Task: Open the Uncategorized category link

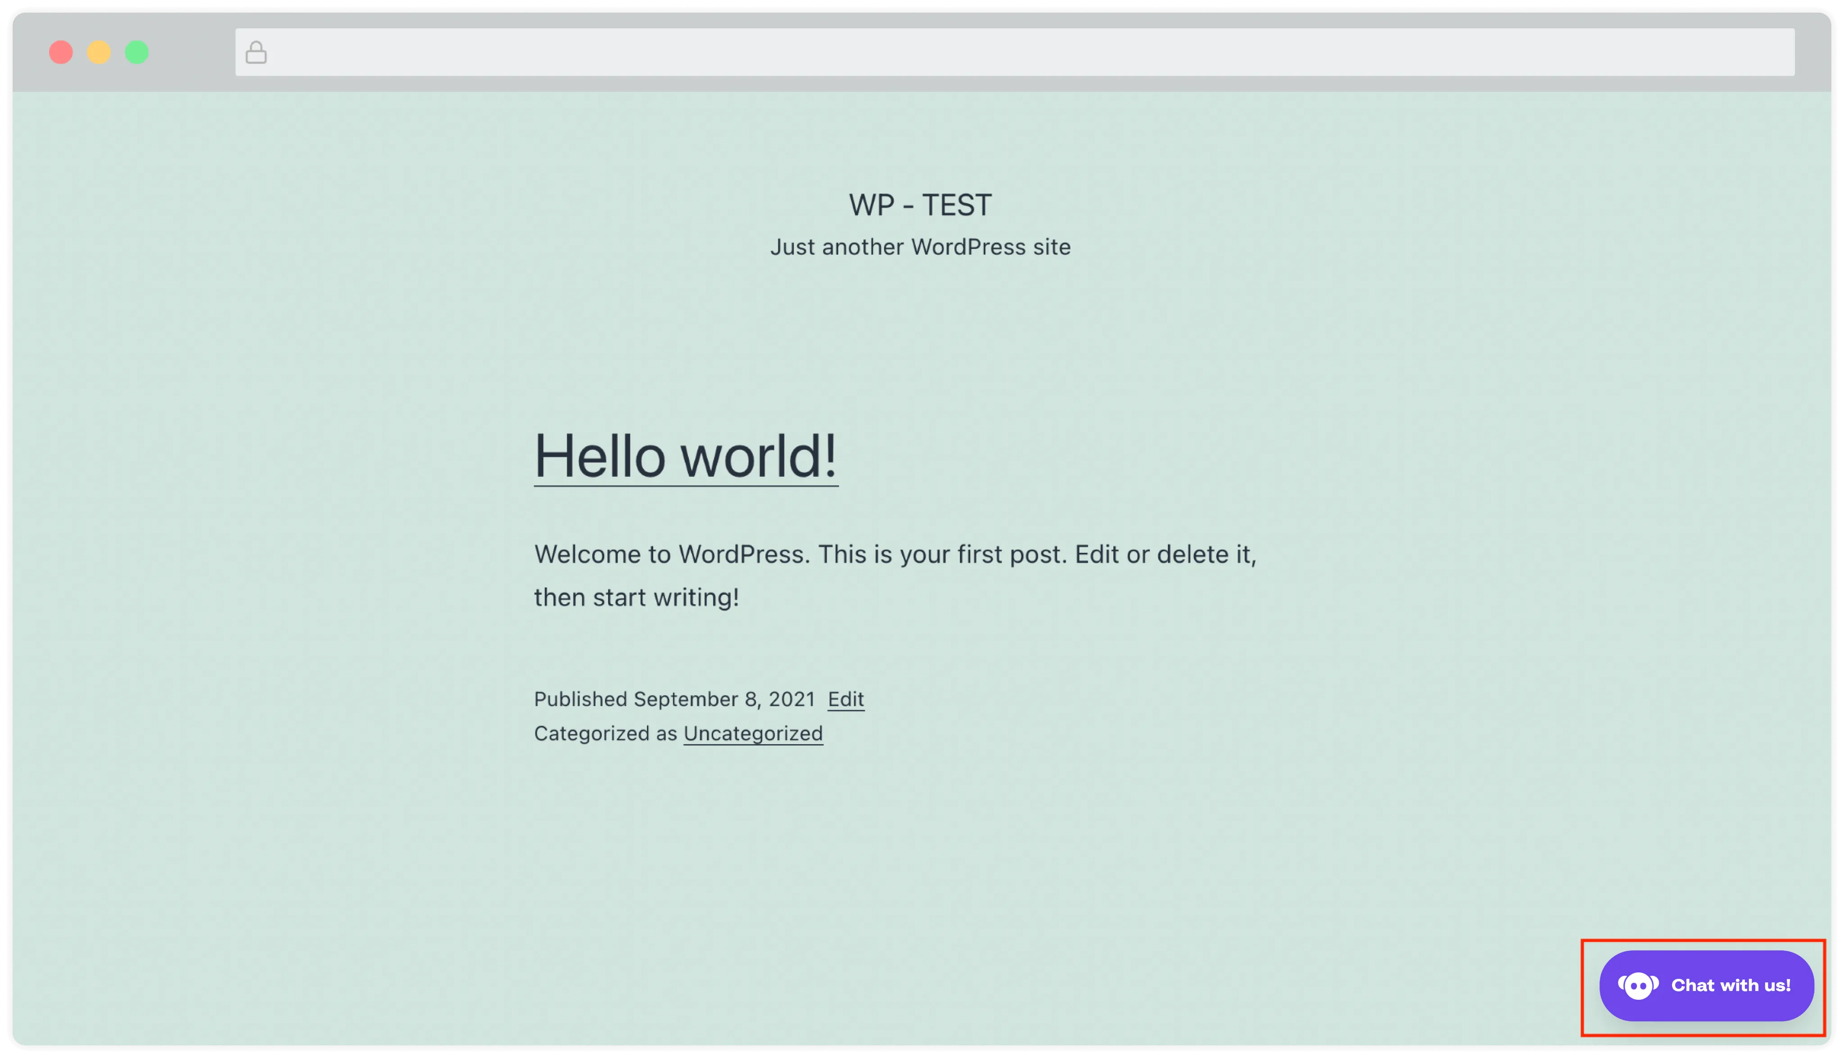Action: [753, 734]
